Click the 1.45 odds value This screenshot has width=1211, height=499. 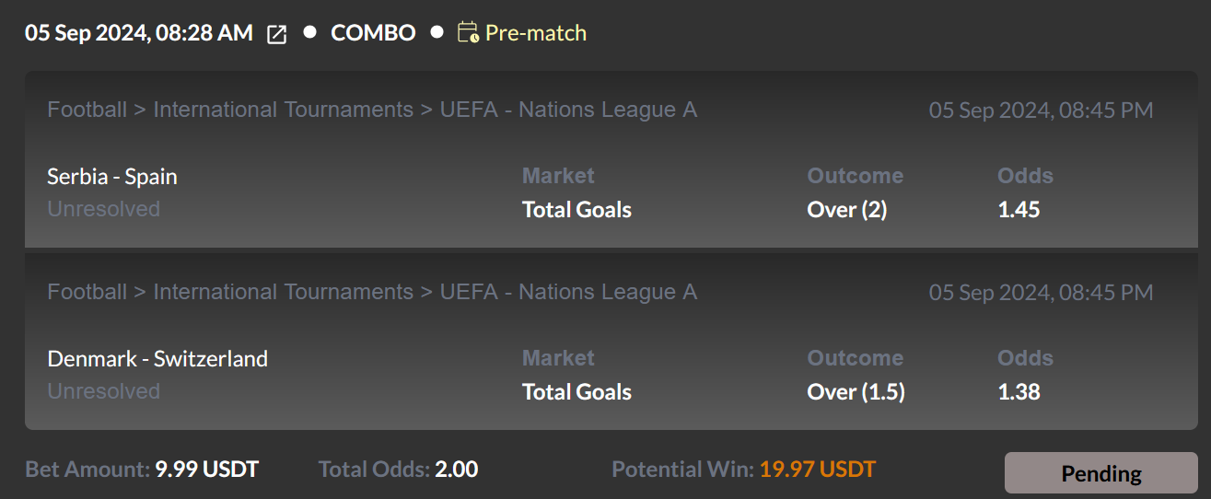click(x=1019, y=210)
